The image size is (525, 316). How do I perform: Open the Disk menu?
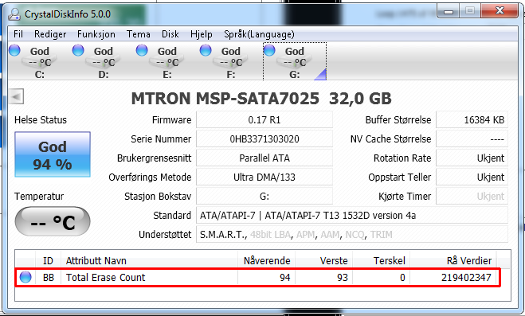pos(170,34)
